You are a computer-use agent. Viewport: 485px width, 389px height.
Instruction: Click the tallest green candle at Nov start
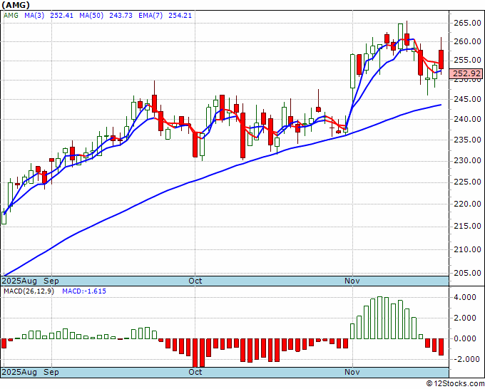coord(352,71)
